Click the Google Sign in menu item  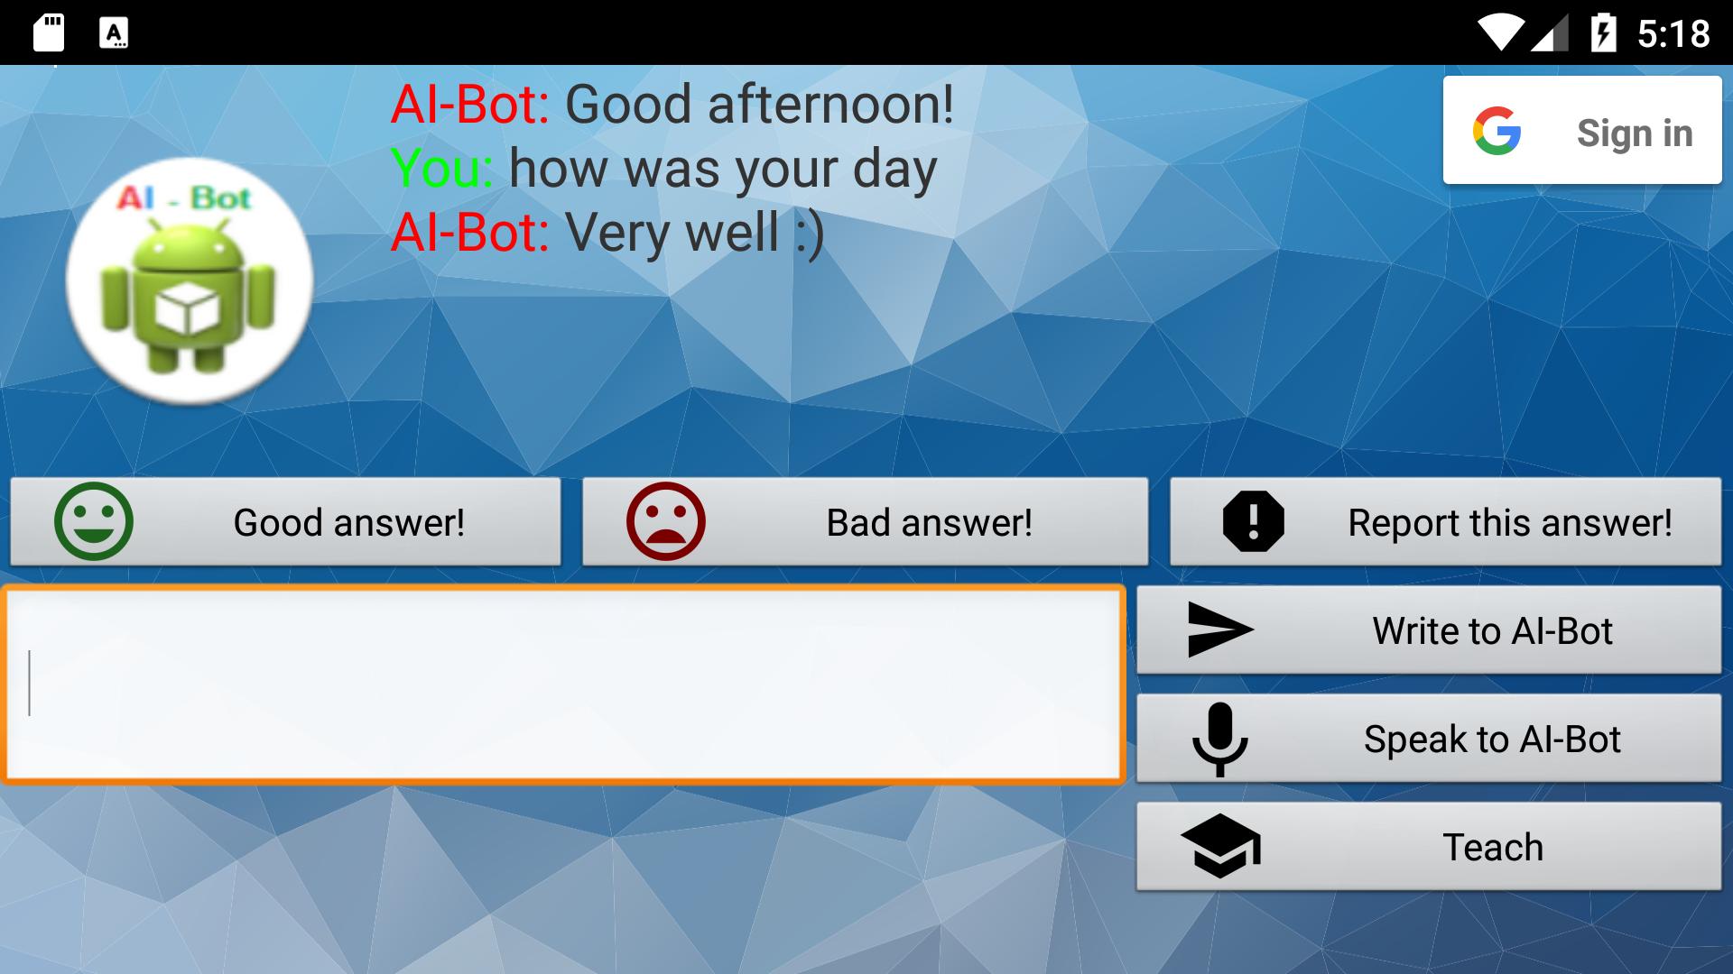1580,131
